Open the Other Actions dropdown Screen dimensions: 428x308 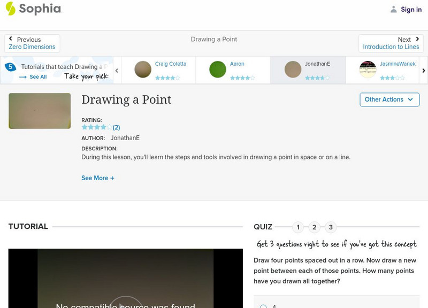[x=389, y=99]
